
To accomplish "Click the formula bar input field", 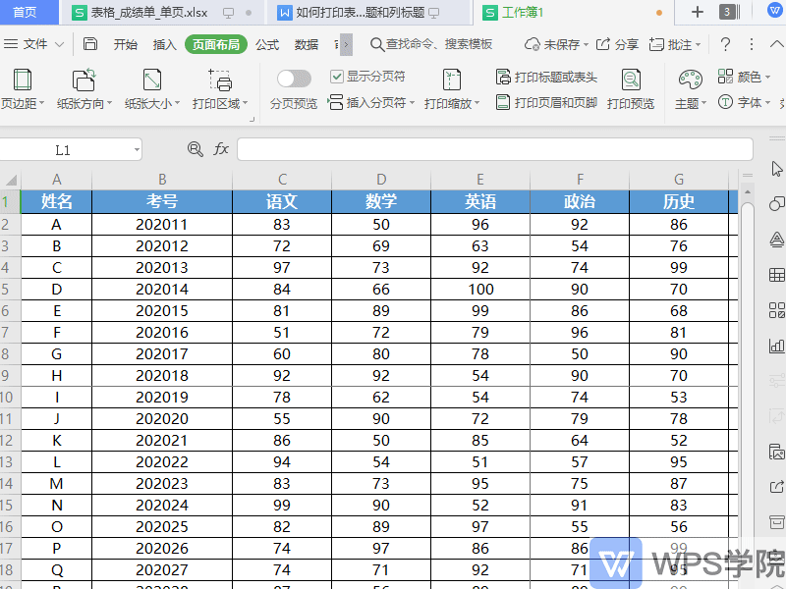I will point(495,149).
